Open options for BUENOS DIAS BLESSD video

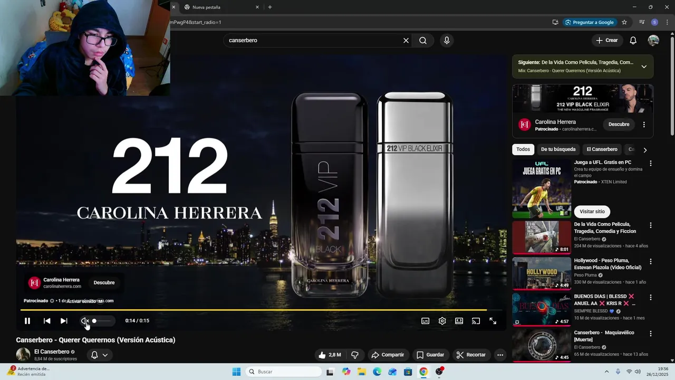pyautogui.click(x=651, y=297)
